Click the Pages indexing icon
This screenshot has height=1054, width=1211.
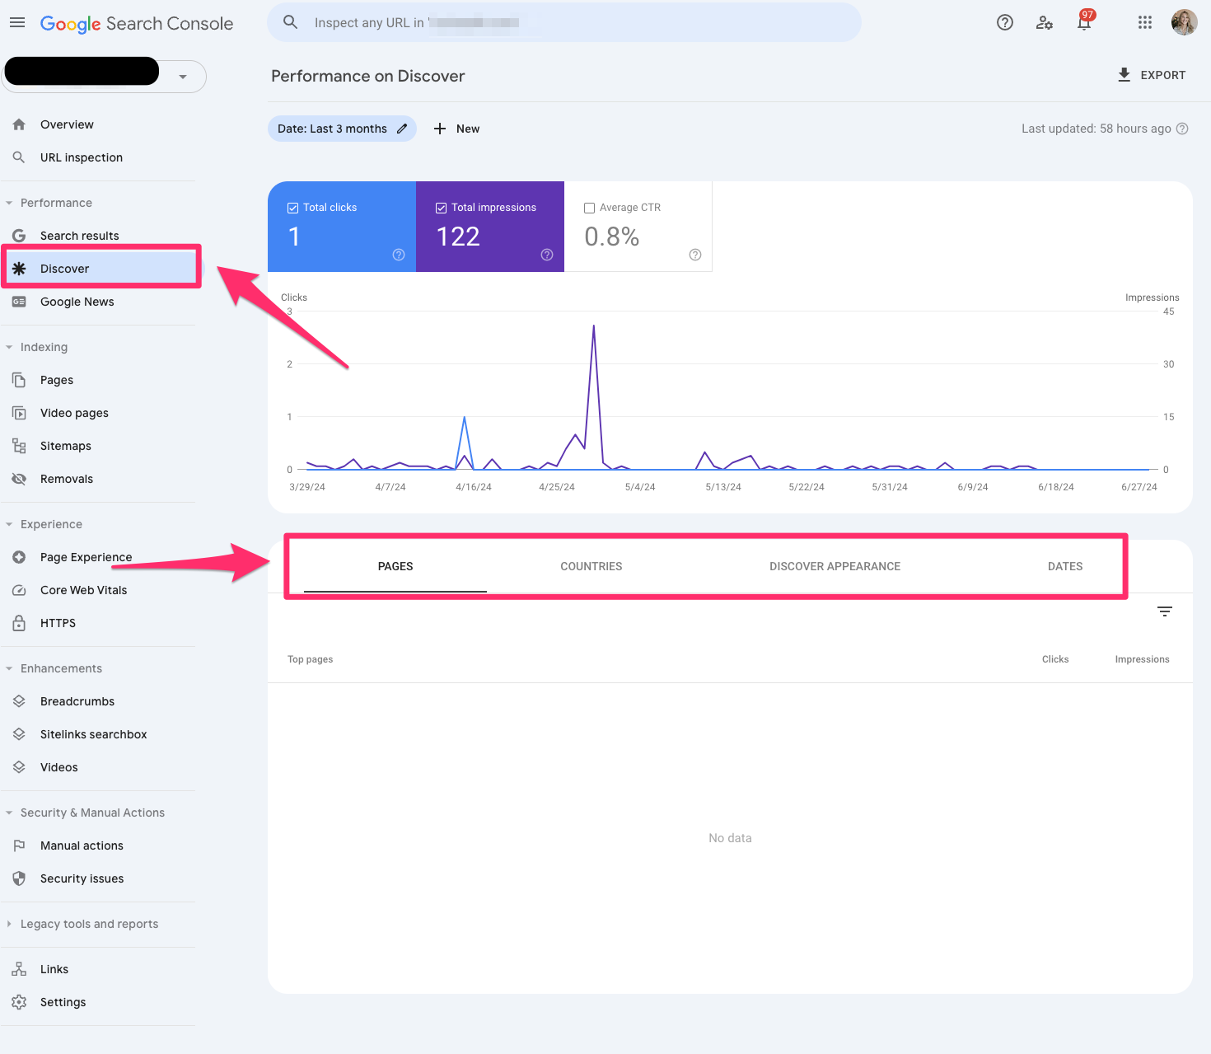pyautogui.click(x=19, y=380)
